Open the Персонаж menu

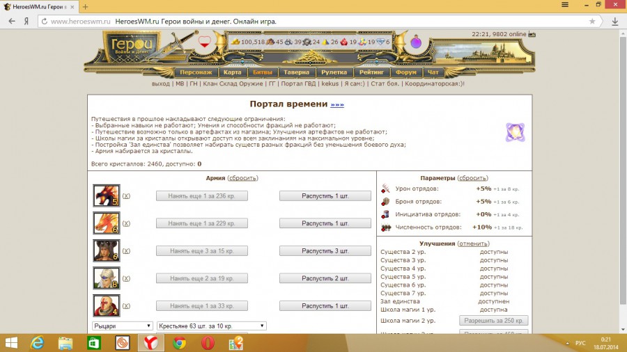pos(196,72)
